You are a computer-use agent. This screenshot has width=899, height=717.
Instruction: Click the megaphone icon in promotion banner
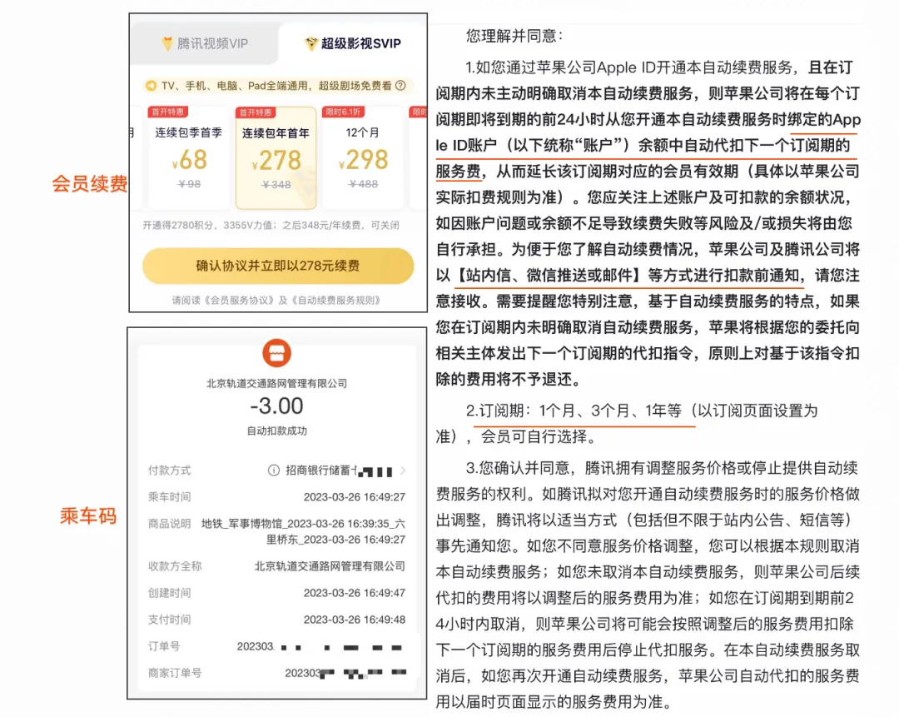[152, 86]
